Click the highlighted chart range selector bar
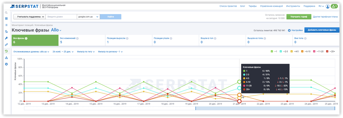This screenshot has height=118, width=343. 265,108
